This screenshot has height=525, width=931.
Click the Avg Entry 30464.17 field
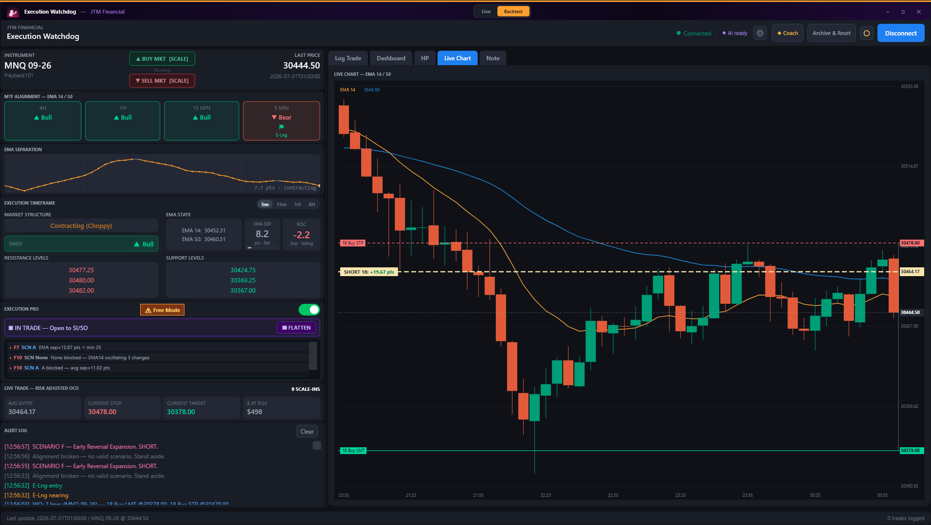(43, 408)
